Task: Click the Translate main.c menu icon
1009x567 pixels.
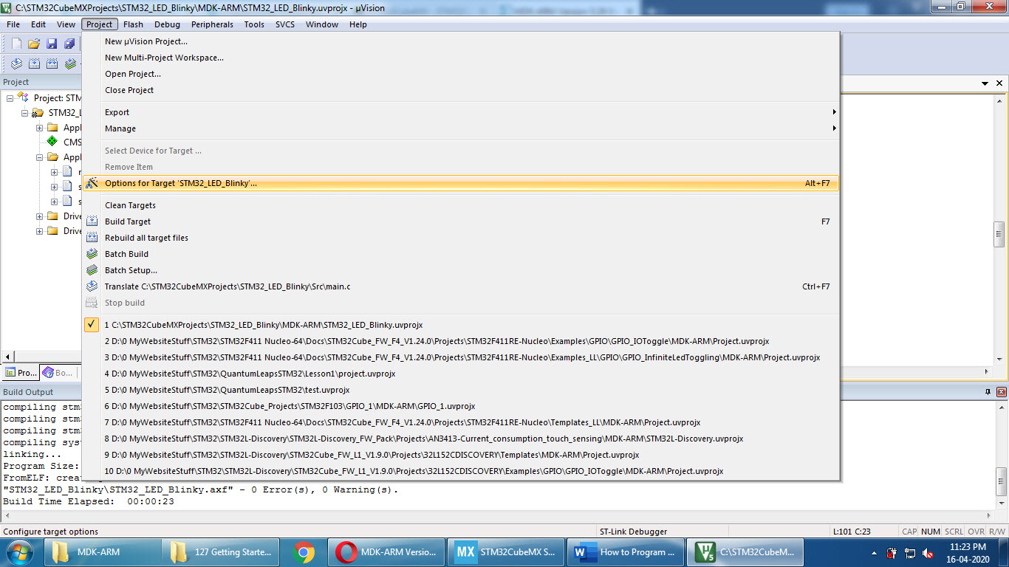Action: point(92,286)
